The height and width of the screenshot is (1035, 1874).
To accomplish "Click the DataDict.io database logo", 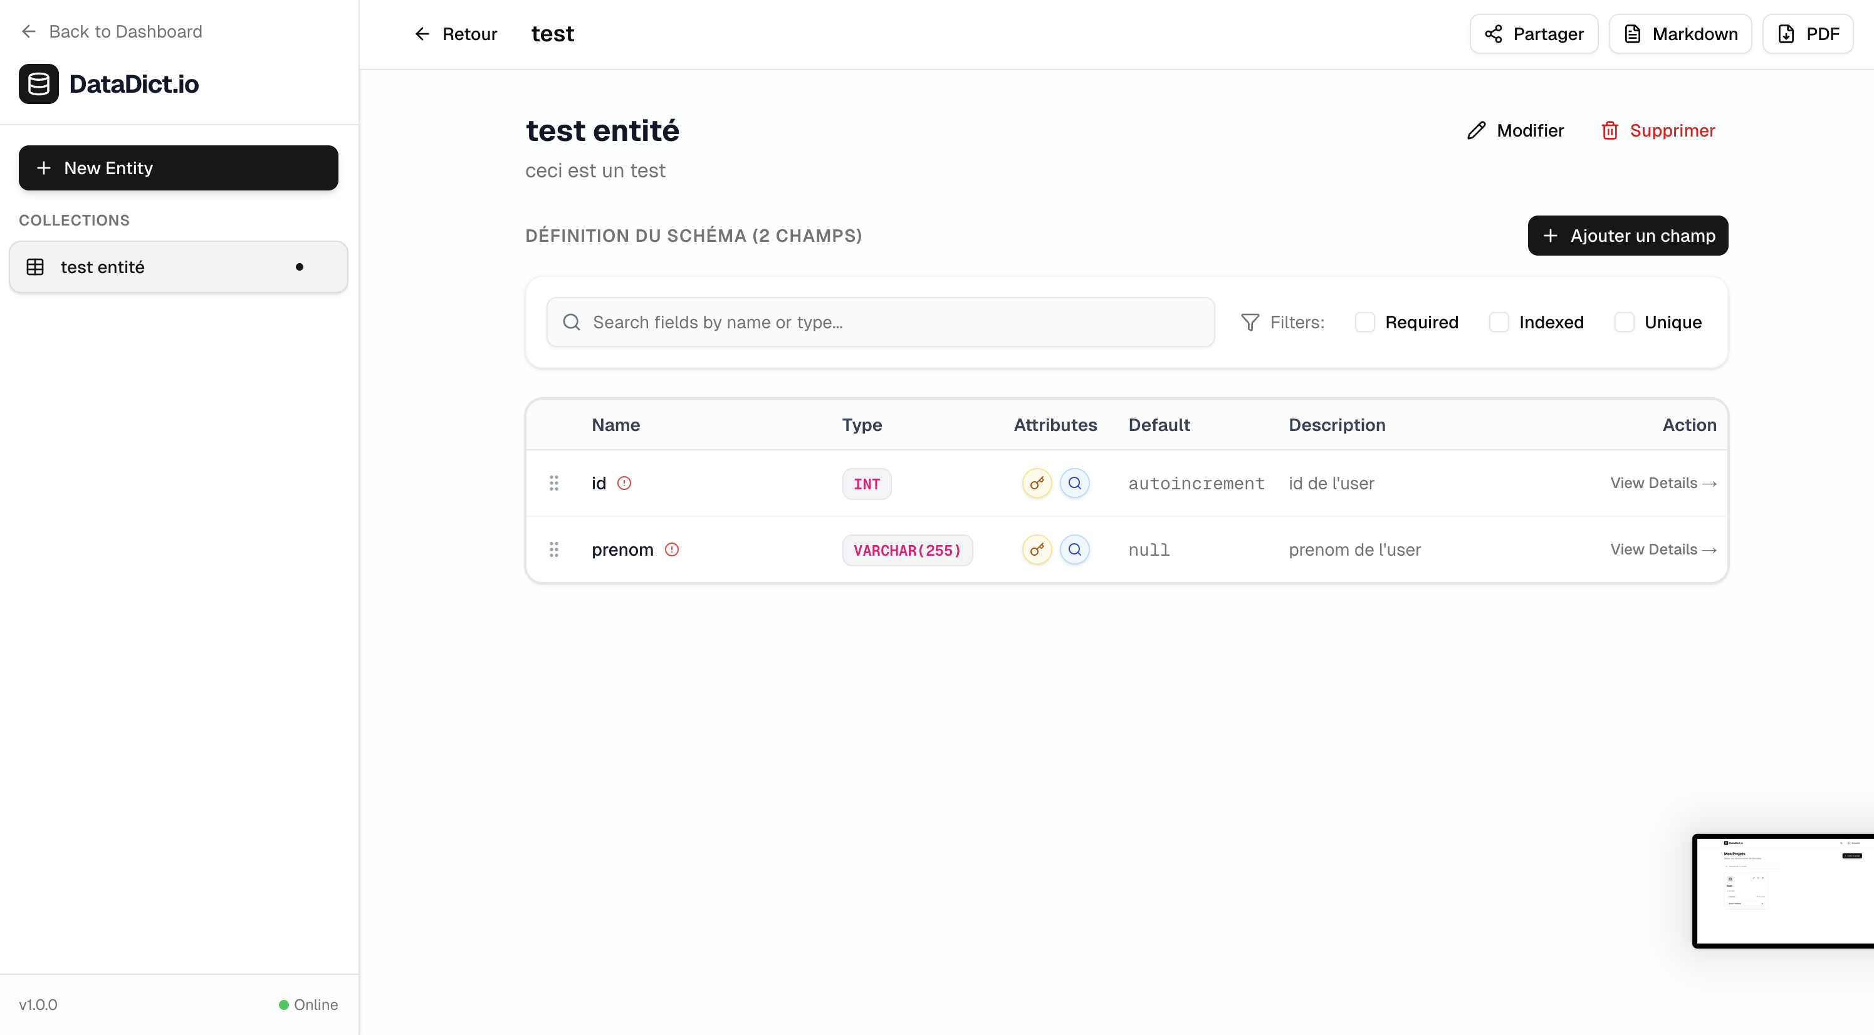I will click(x=38, y=84).
